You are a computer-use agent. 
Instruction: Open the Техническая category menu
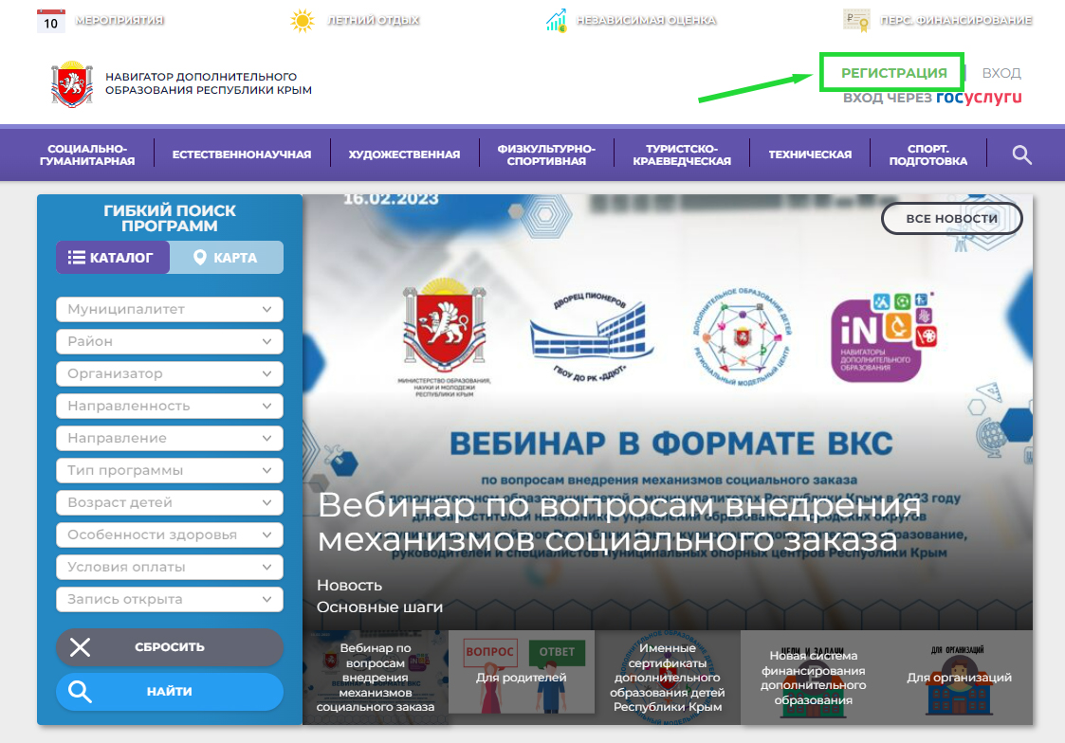point(810,154)
